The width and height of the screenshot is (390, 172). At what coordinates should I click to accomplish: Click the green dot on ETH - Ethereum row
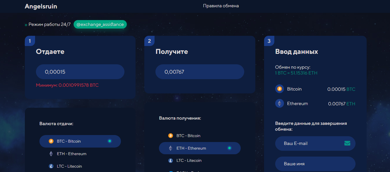point(229,148)
